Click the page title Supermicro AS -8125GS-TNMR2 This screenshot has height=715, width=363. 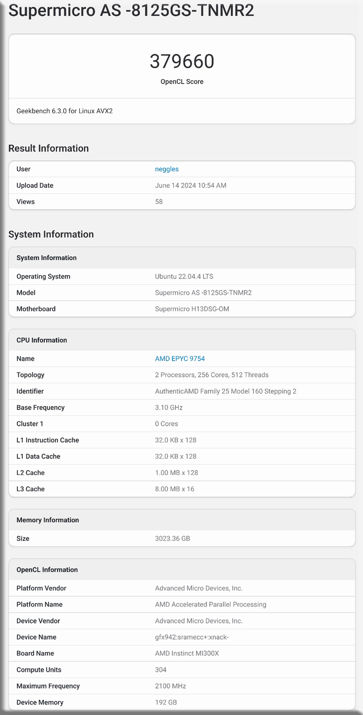tap(131, 10)
